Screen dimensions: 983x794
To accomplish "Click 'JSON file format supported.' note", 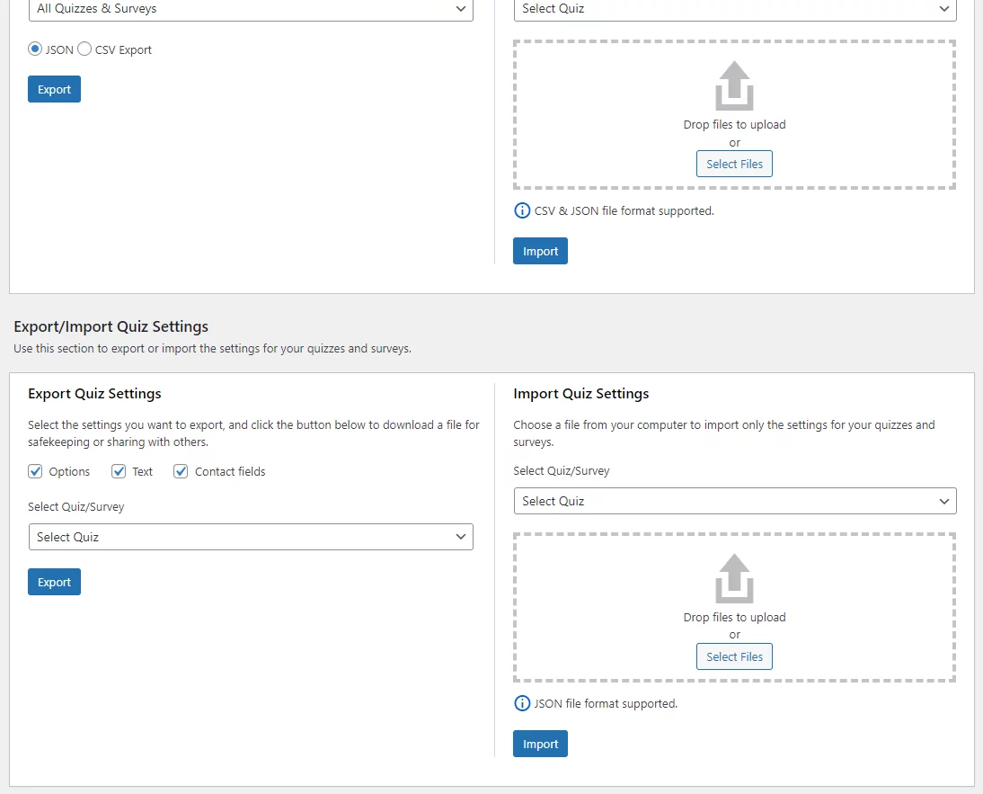I will tap(606, 704).
